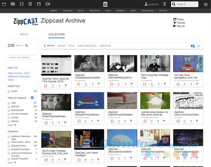Sort results by DATE ARCHIVED
Image resolution: width=211 pixels, height=167 pixels.
(x=87, y=46)
